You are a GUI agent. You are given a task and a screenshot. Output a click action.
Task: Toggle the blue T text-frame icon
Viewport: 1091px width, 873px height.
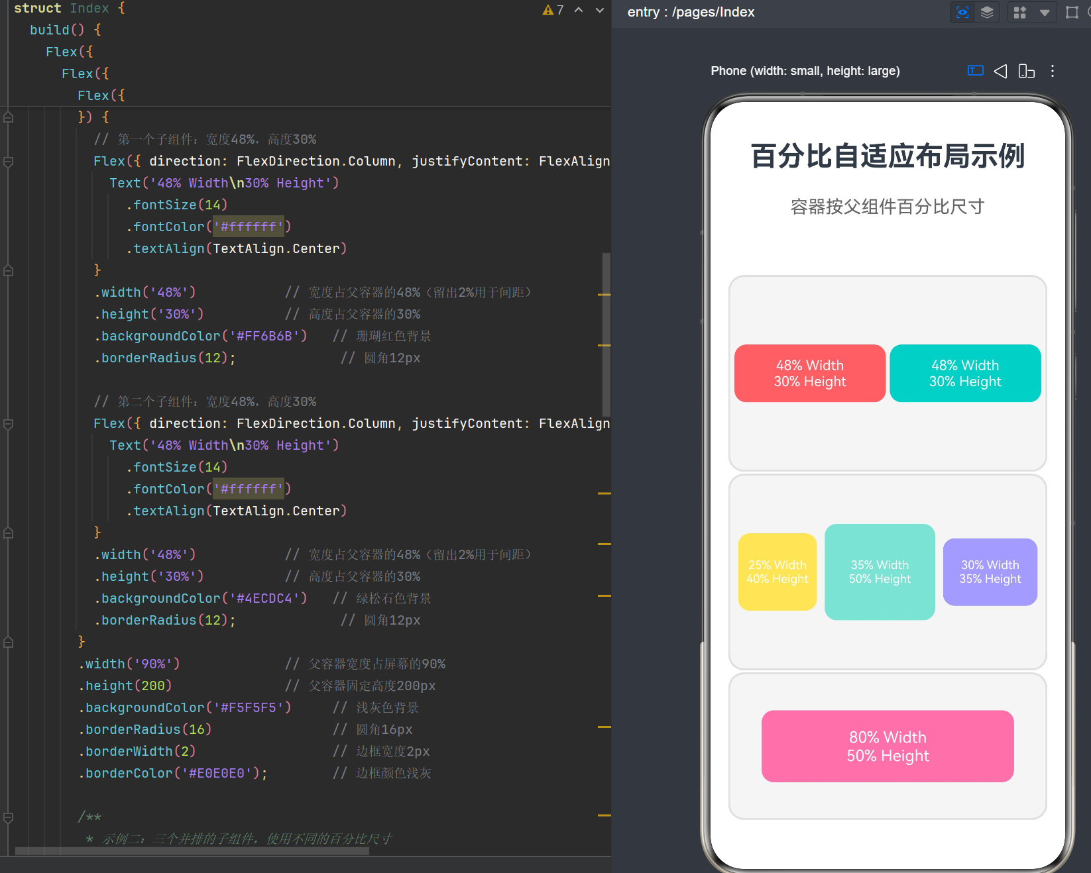pyautogui.click(x=976, y=70)
